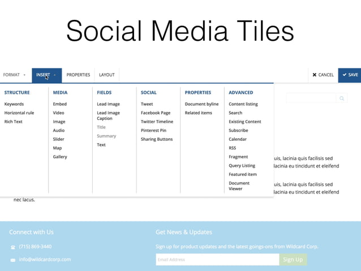The width and height of the screenshot is (361, 271).
Task: Click the Properties column heading in menu
Action: point(198,93)
